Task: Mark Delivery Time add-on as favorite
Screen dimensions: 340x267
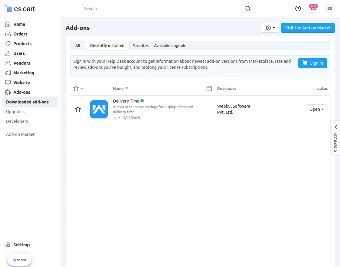Action: pyautogui.click(x=78, y=109)
